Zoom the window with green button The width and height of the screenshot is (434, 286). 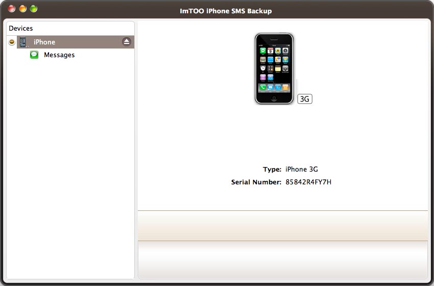[x=34, y=9]
